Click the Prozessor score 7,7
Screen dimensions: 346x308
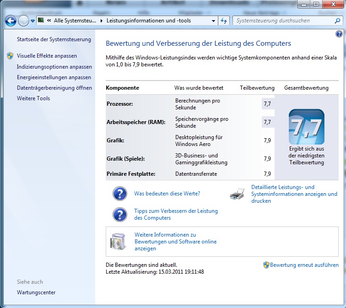(267, 104)
